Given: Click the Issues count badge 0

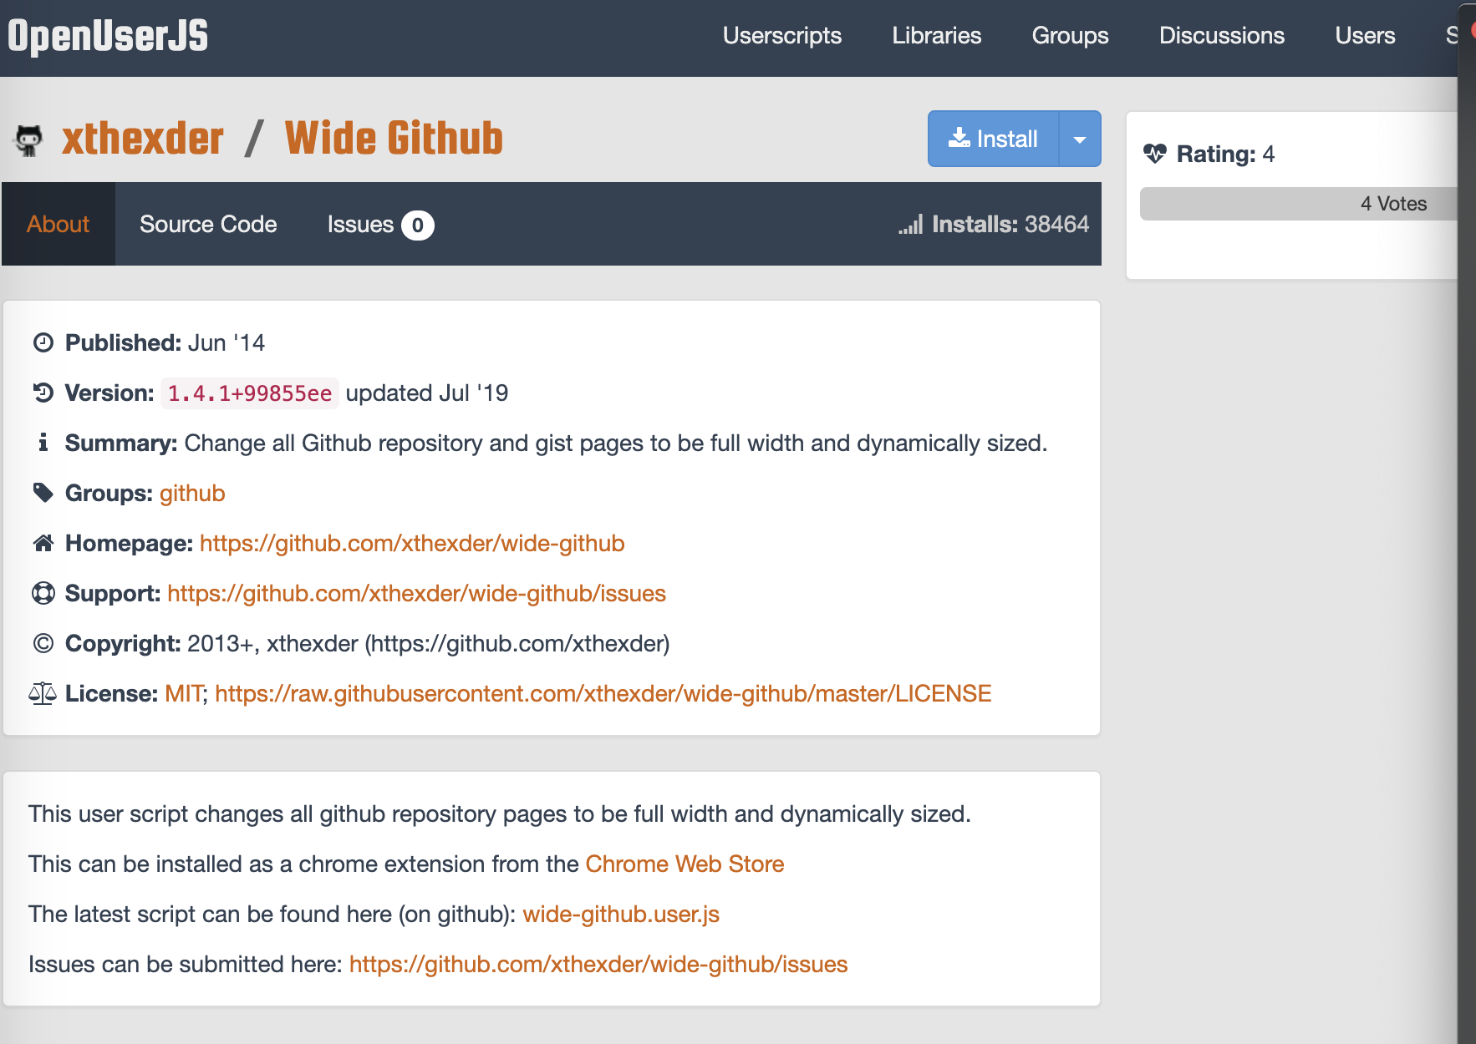Looking at the screenshot, I should [417, 225].
